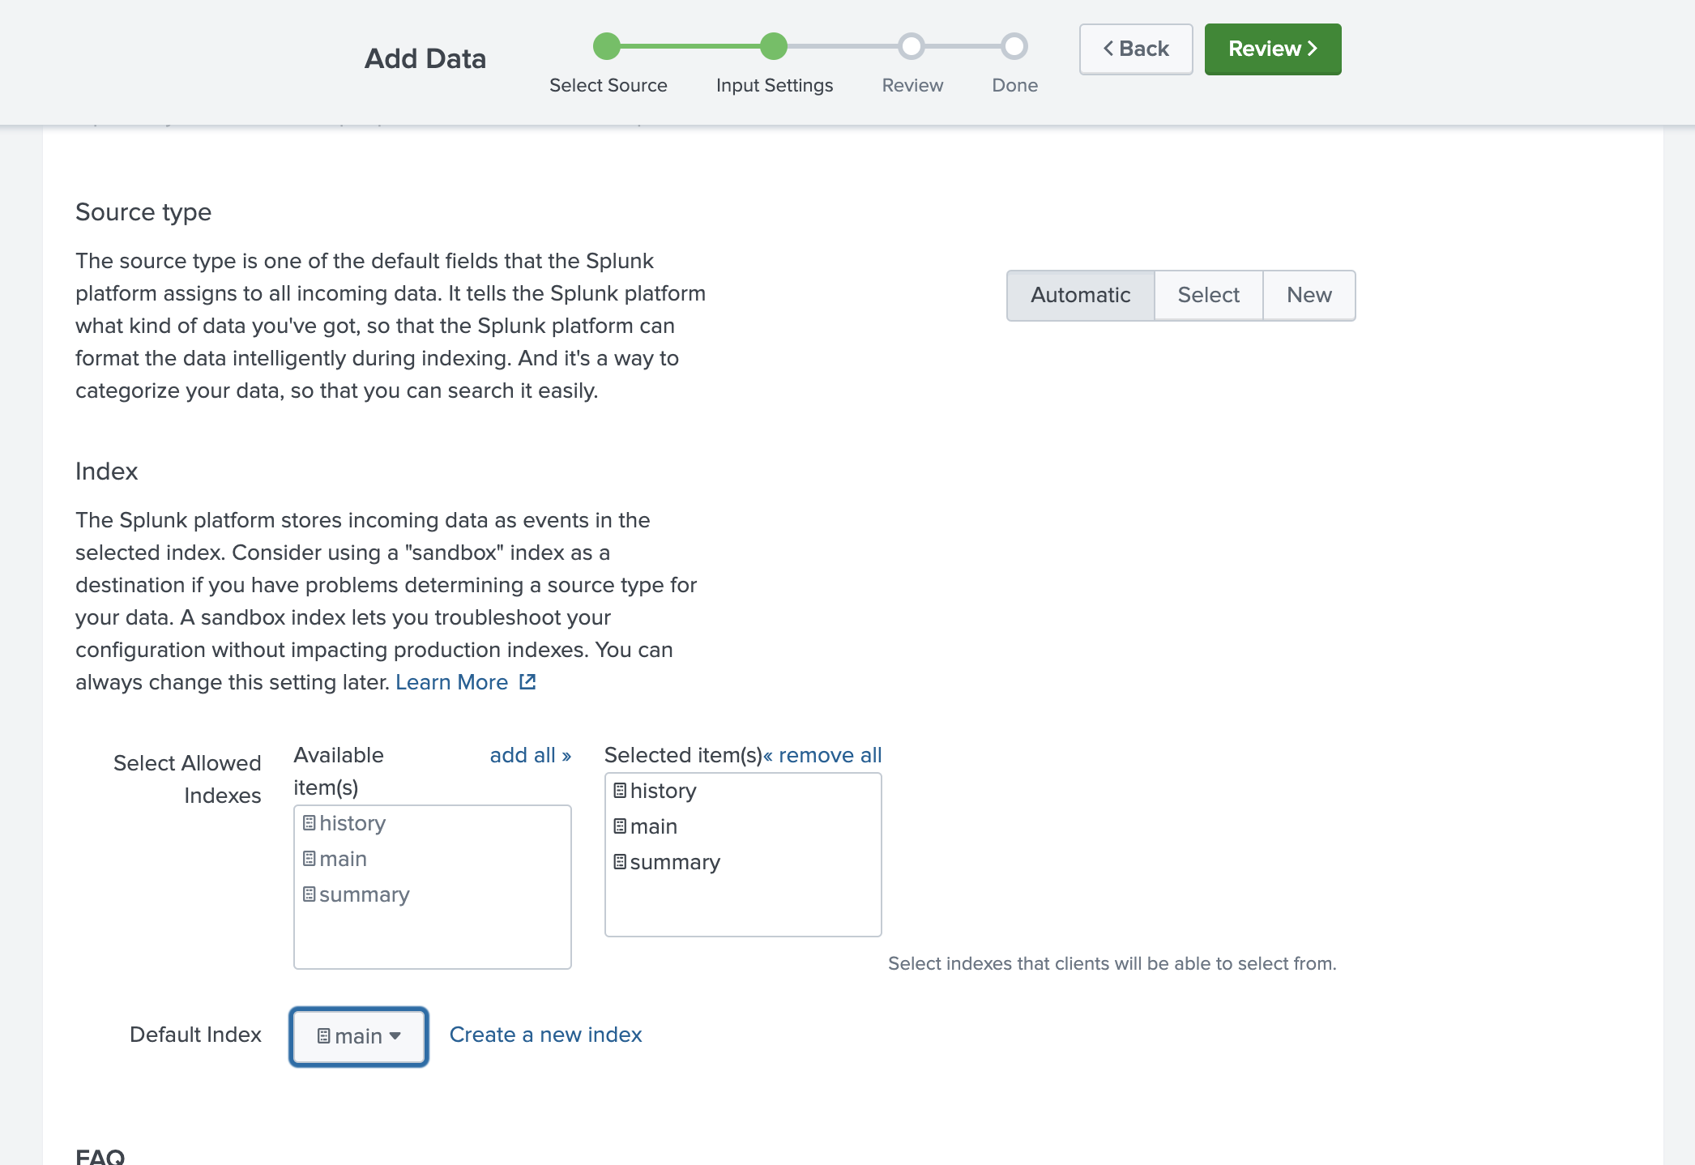Image resolution: width=1695 pixels, height=1165 pixels.
Task: Click the remove all link next to Selected items
Action: pyautogui.click(x=824, y=755)
